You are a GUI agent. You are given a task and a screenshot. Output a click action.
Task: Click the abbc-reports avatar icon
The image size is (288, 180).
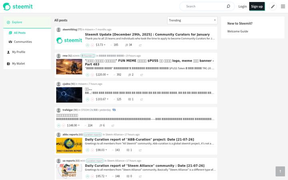(x=58, y=135)
